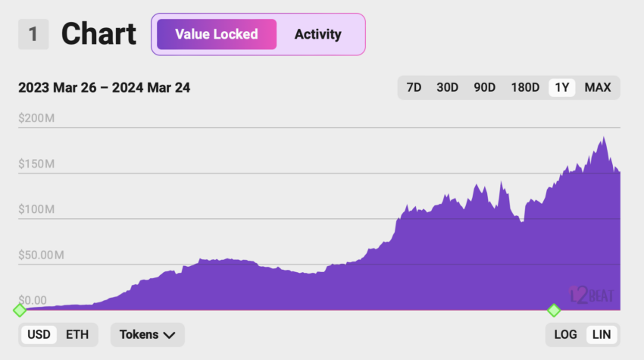
Task: Set chart scale to LOG
Action: pos(565,334)
